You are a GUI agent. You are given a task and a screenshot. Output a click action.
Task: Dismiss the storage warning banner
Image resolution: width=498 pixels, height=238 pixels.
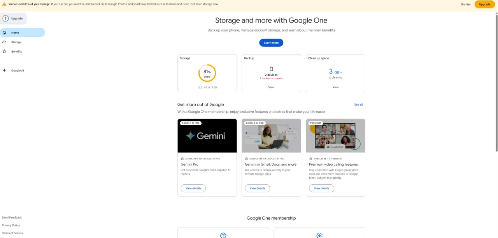coord(466,4)
